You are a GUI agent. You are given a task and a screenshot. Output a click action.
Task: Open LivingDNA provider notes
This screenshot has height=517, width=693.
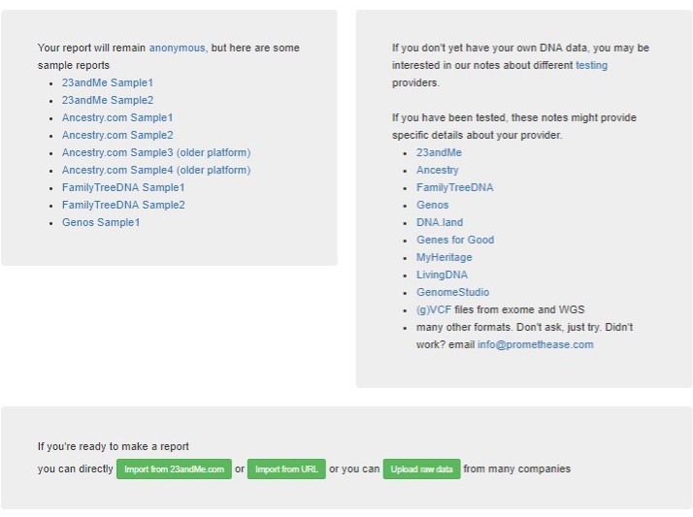pos(442,275)
